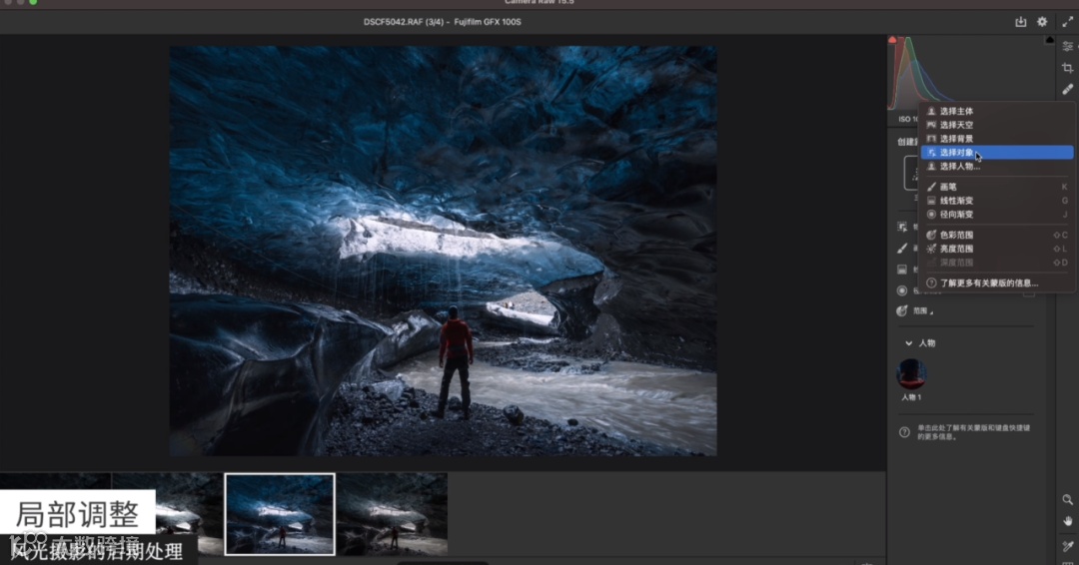Select the 人物 1 person thumbnail
1079x565 pixels.
pos(911,374)
